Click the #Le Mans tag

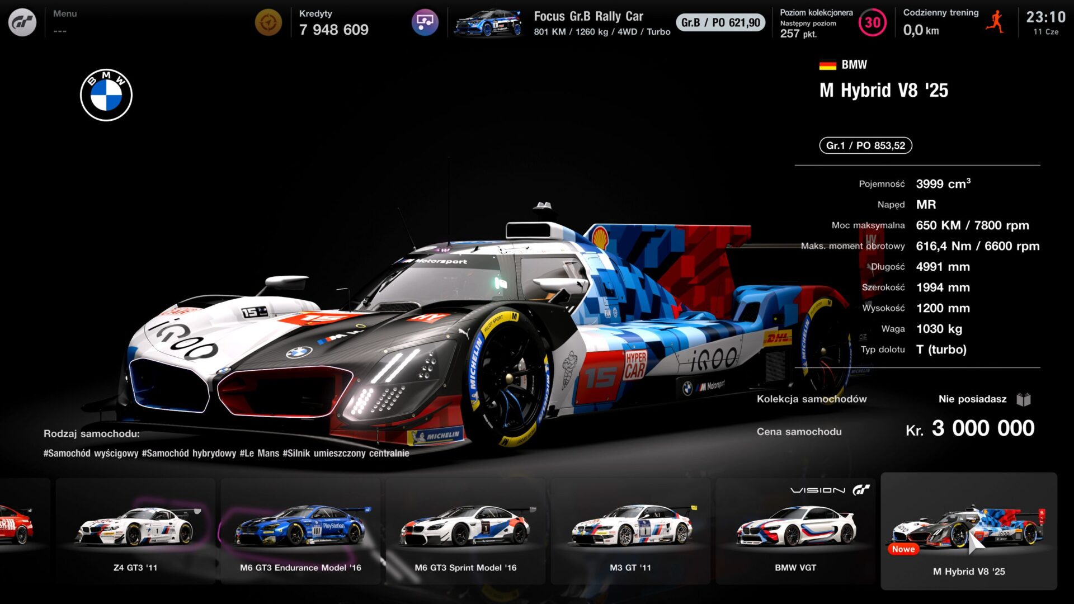(260, 453)
